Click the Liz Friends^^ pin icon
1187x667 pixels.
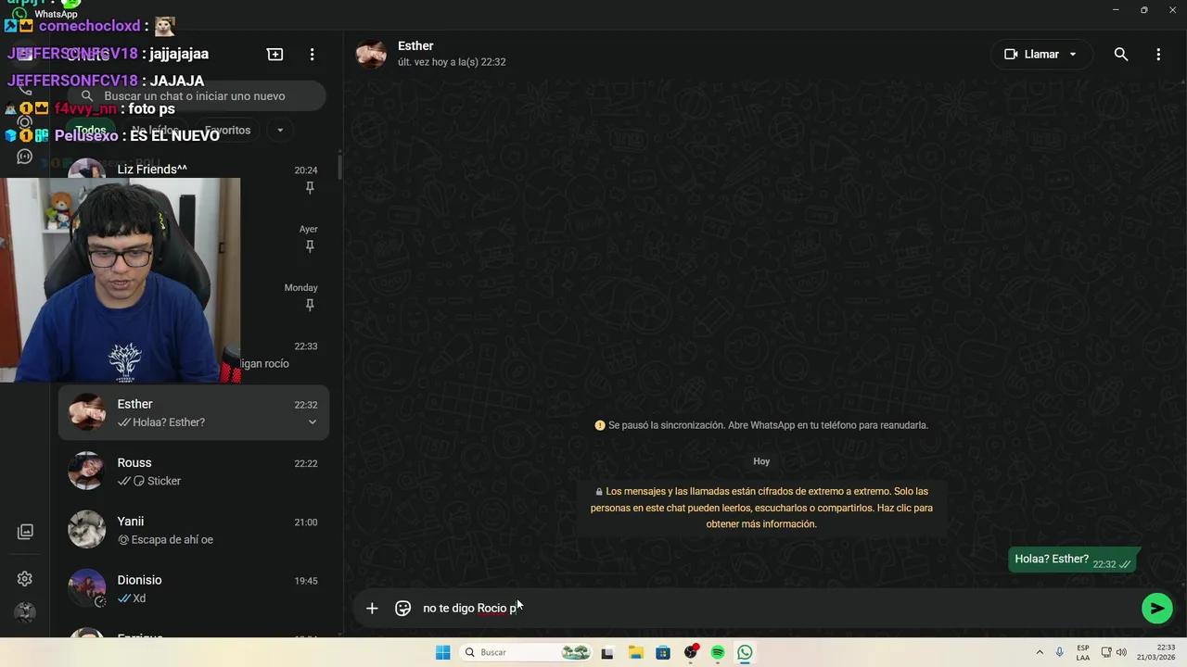[x=310, y=188]
